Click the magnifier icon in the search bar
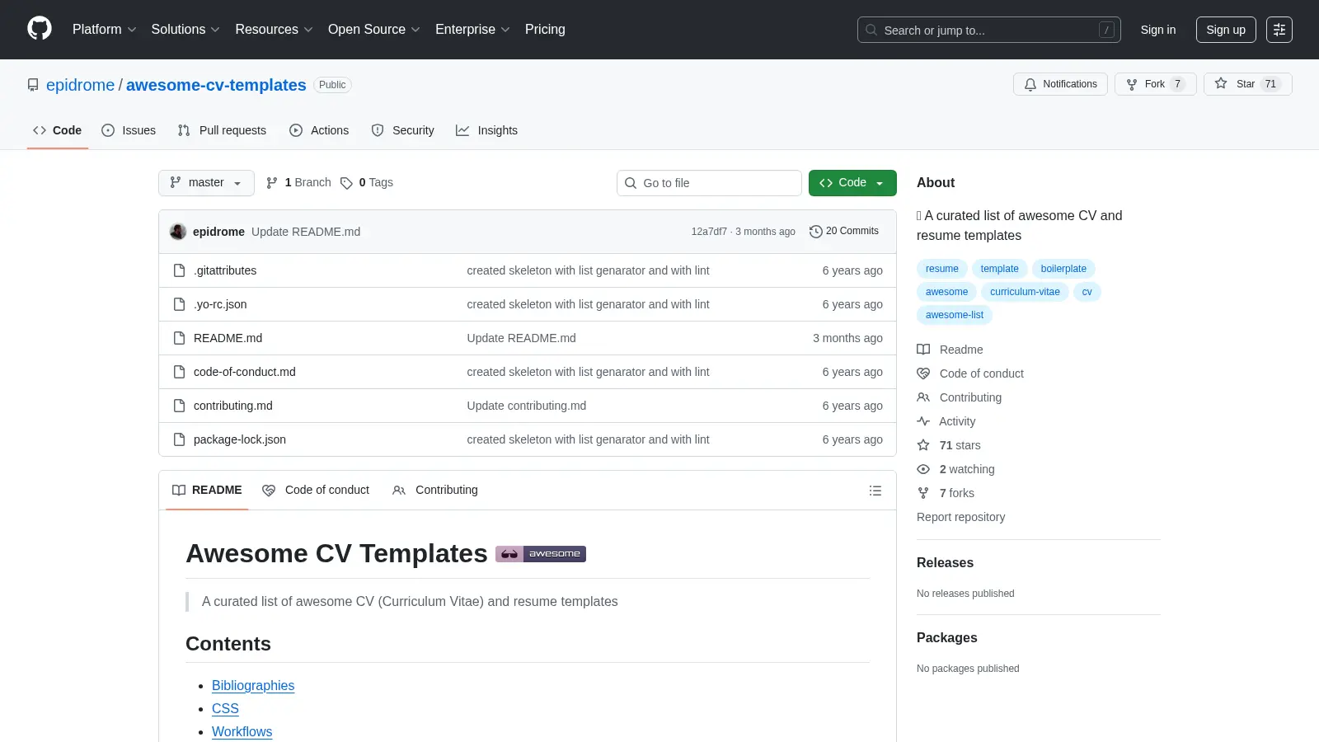The image size is (1319, 742). pos(871,30)
